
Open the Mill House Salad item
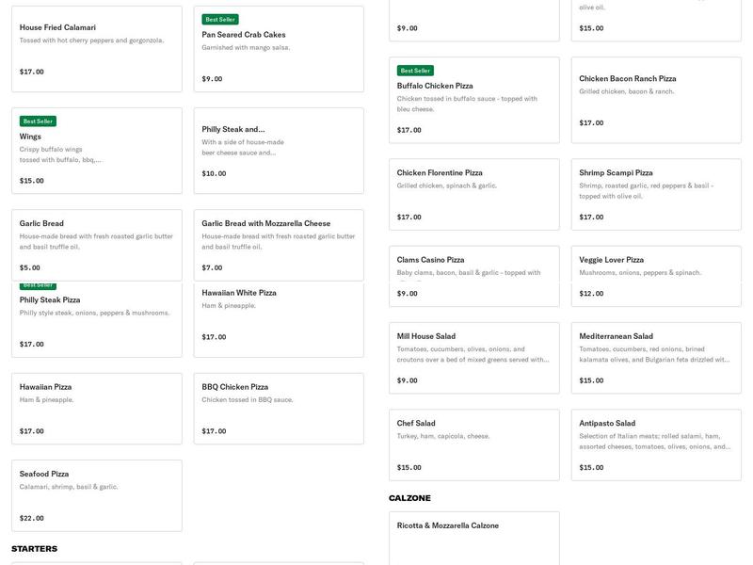click(x=473, y=358)
